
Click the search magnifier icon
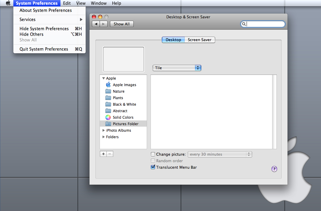[x=244, y=24]
